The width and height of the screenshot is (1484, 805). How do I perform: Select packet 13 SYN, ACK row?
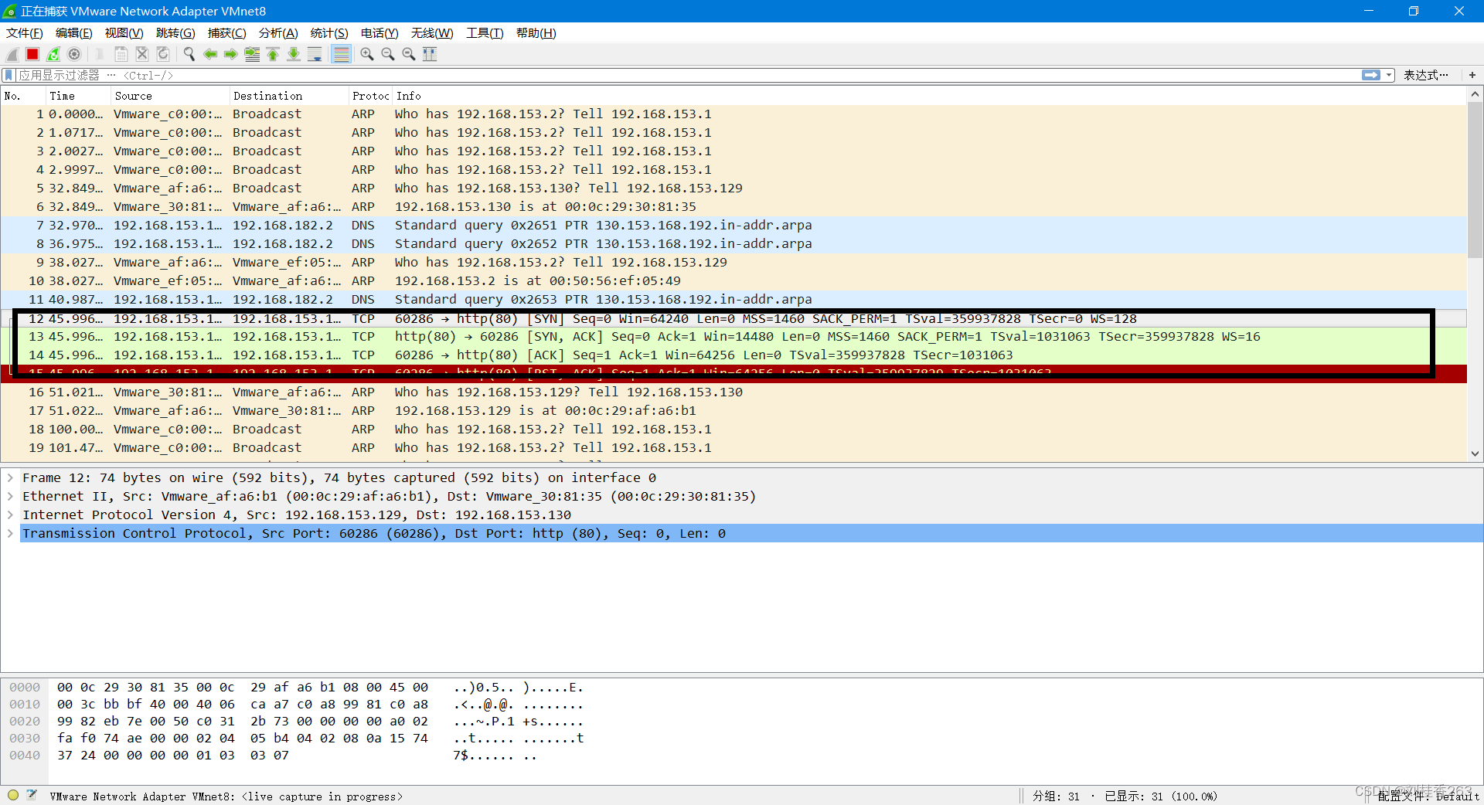pyautogui.click(x=733, y=337)
